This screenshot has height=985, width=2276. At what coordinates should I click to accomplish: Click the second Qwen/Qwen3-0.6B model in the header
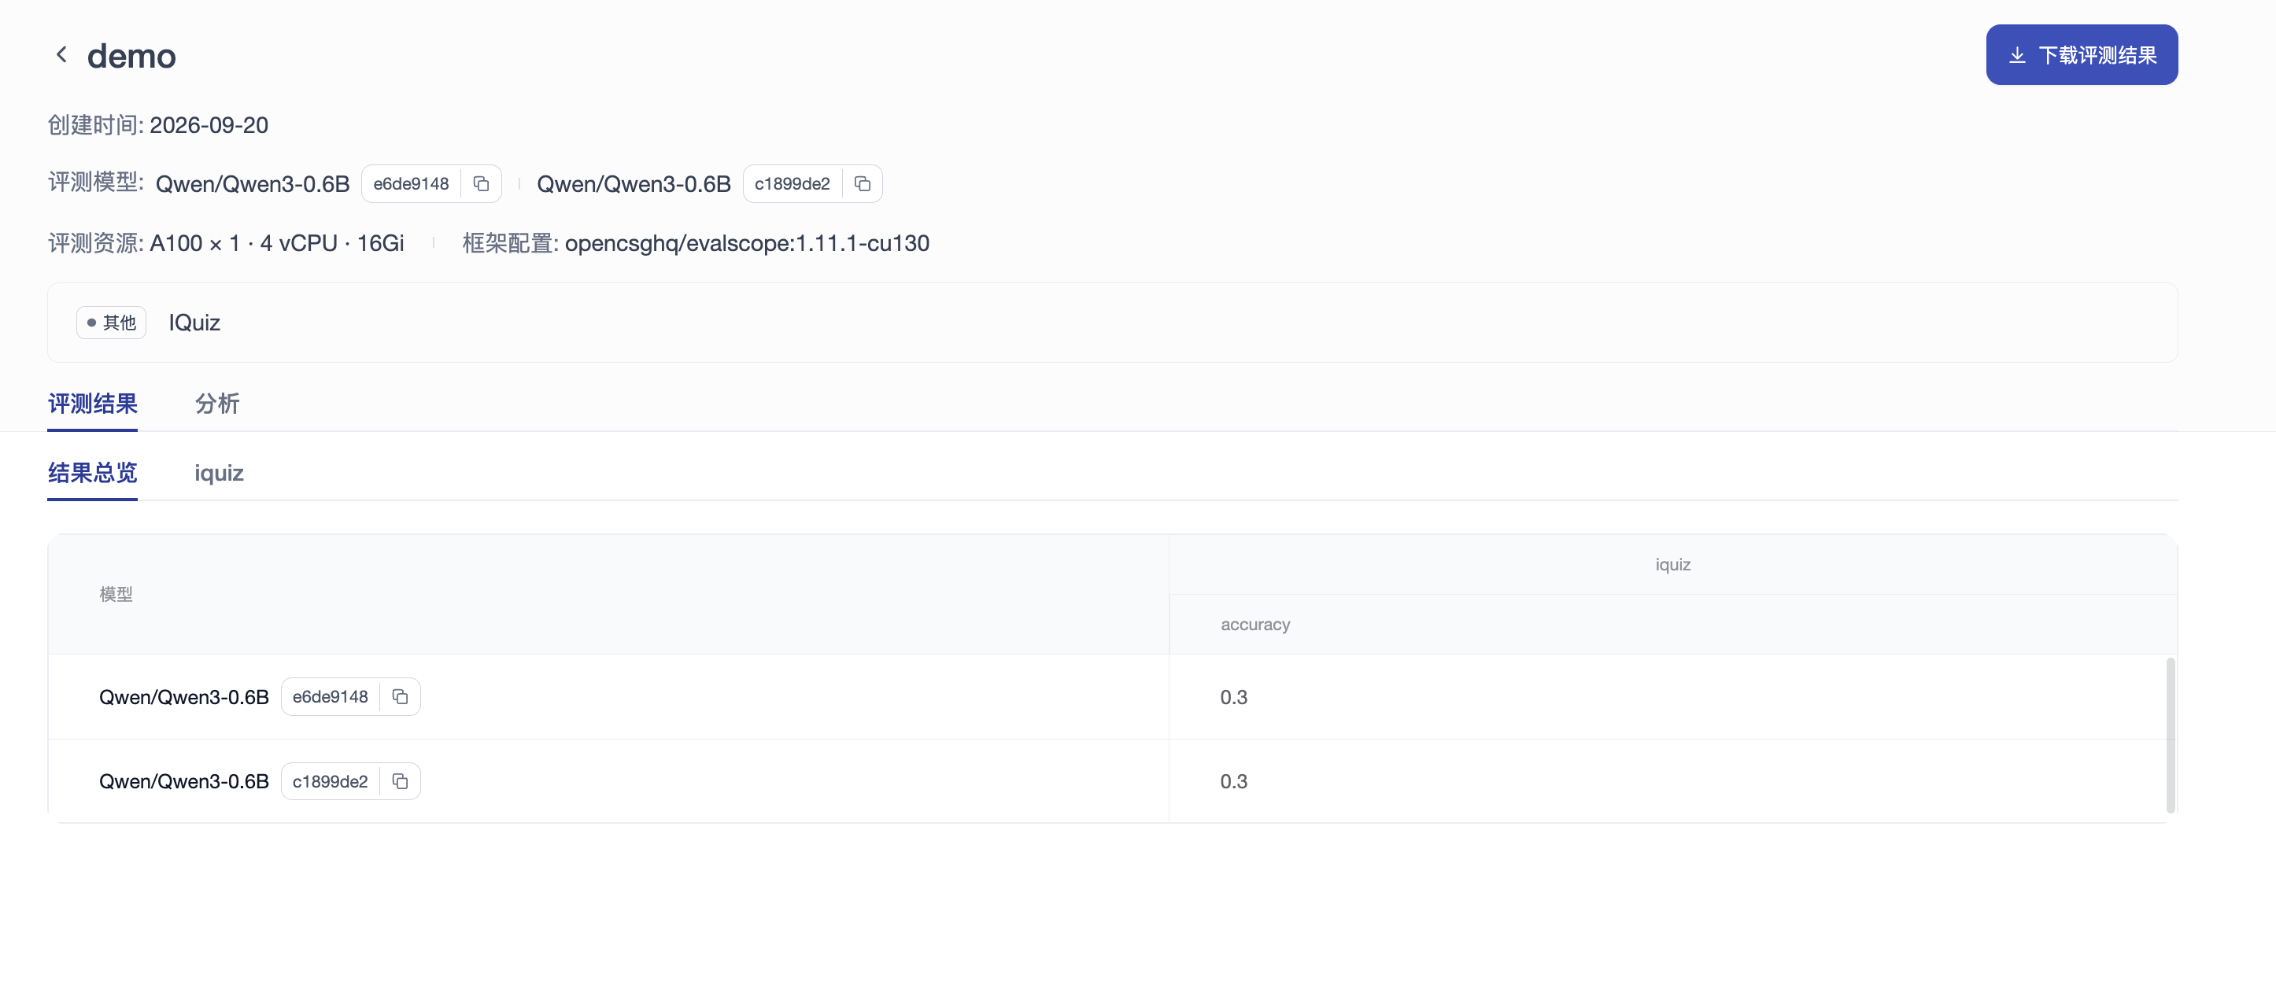pyautogui.click(x=634, y=184)
